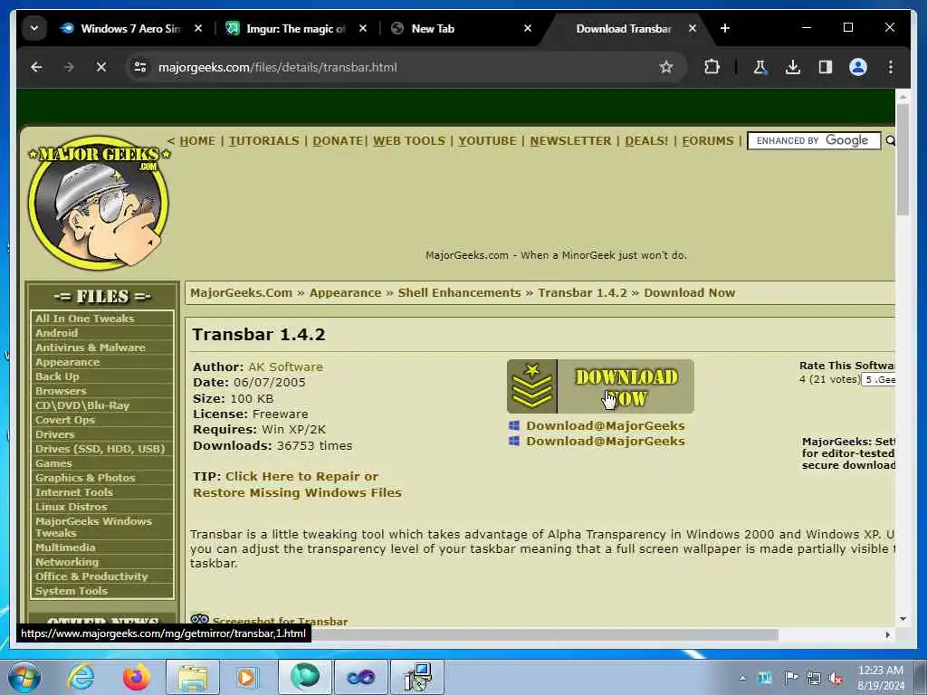The height and width of the screenshot is (695, 927).
Task: Open the profile avatar icon
Action: pyautogui.click(x=858, y=67)
